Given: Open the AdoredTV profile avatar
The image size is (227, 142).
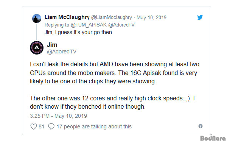Looking at the screenshot, I should (x=37, y=48).
